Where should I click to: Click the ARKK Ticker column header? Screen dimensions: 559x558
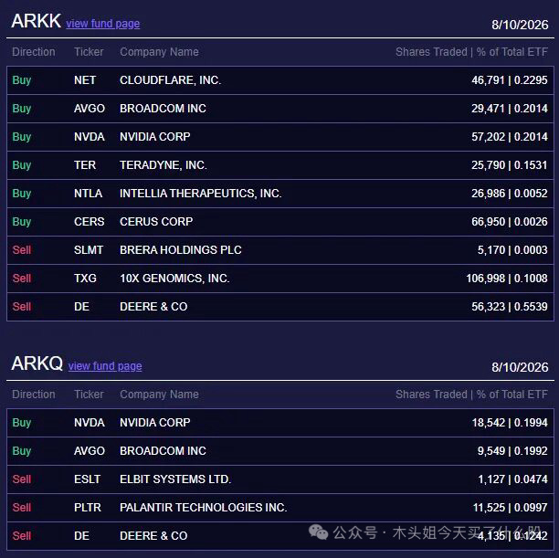point(89,52)
